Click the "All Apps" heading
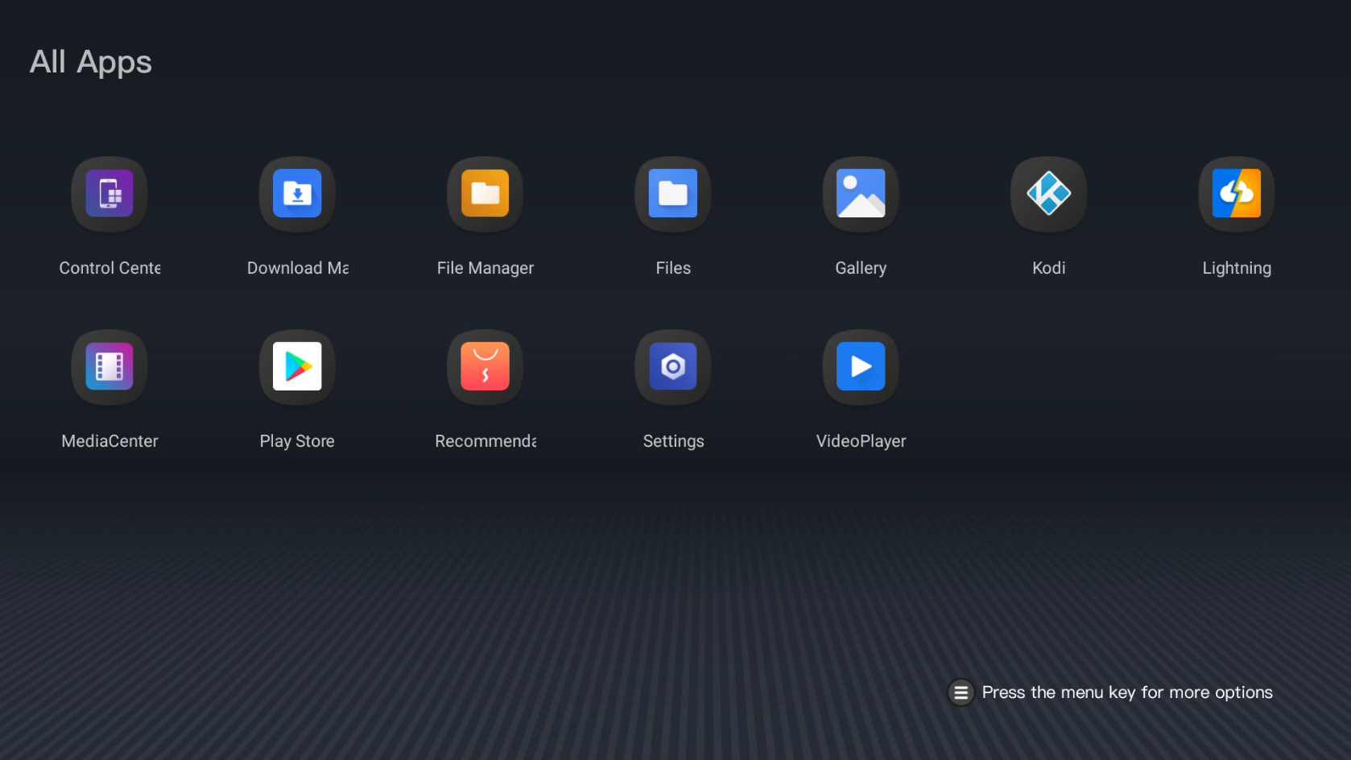The image size is (1351, 760). (x=91, y=62)
